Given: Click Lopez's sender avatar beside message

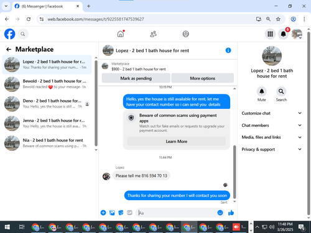Looking at the screenshot, I should pyautogui.click(x=106, y=176).
